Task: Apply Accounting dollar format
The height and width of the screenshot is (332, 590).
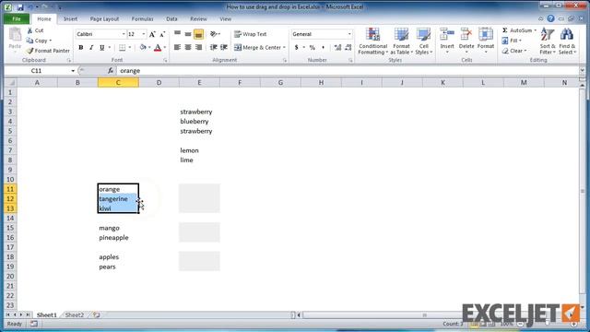Action: coord(297,47)
